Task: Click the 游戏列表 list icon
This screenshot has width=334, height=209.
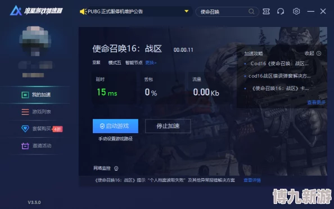Action: click(x=25, y=112)
